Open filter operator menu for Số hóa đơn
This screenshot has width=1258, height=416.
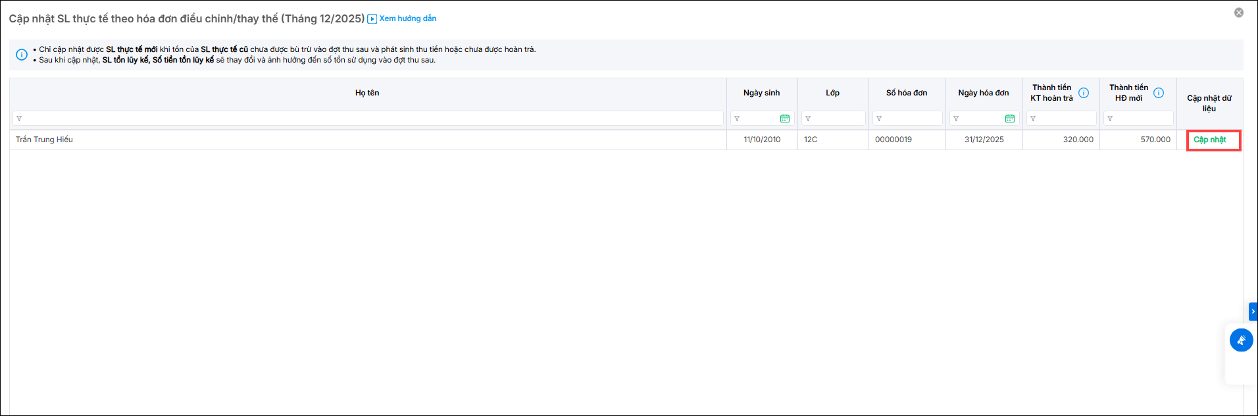[x=879, y=118]
